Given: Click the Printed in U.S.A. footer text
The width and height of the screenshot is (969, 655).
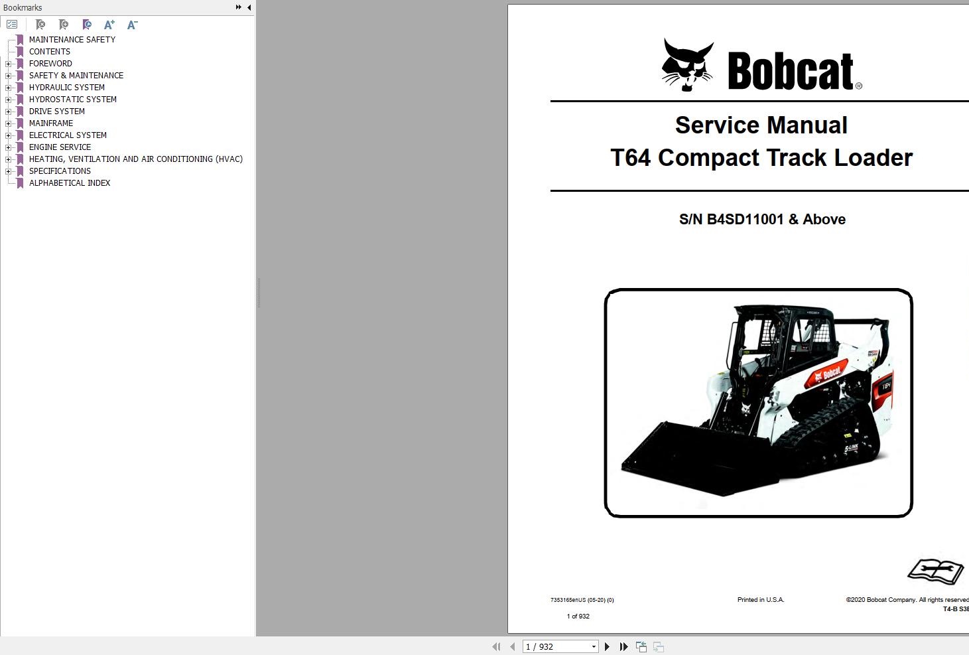Looking at the screenshot, I should 761,600.
